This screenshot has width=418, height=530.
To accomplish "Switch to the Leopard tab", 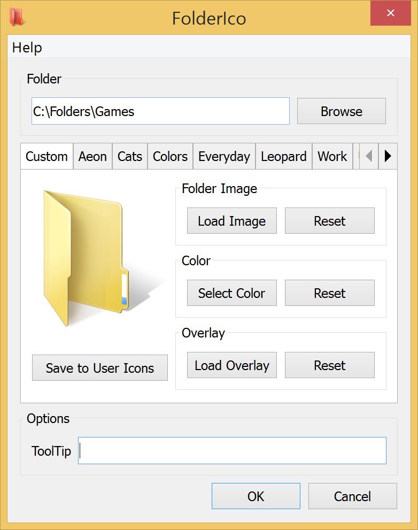I will (x=283, y=157).
